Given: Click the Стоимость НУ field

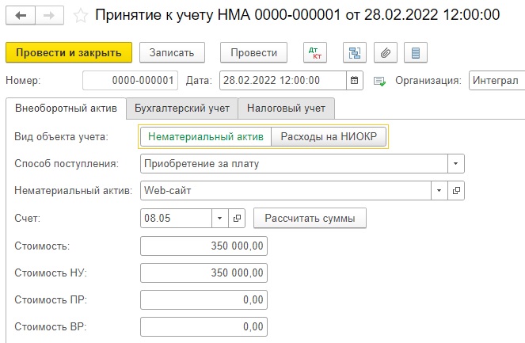Looking at the screenshot, I should (x=204, y=272).
